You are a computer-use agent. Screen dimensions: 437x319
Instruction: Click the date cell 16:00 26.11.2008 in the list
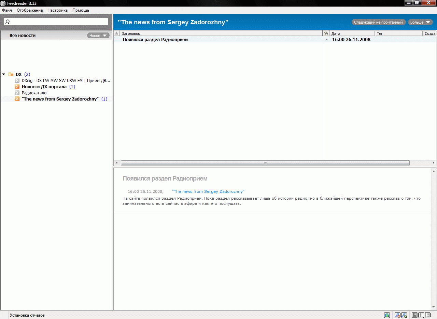point(351,40)
